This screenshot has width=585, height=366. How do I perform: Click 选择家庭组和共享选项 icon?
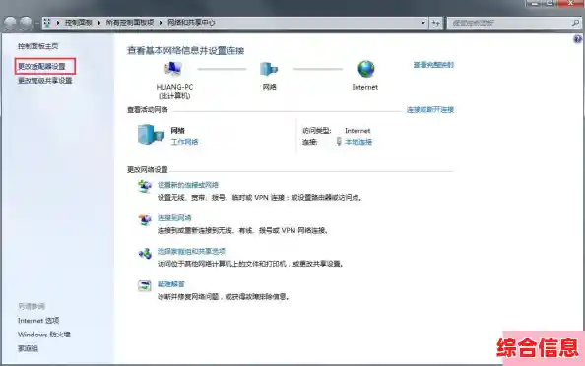(145, 254)
